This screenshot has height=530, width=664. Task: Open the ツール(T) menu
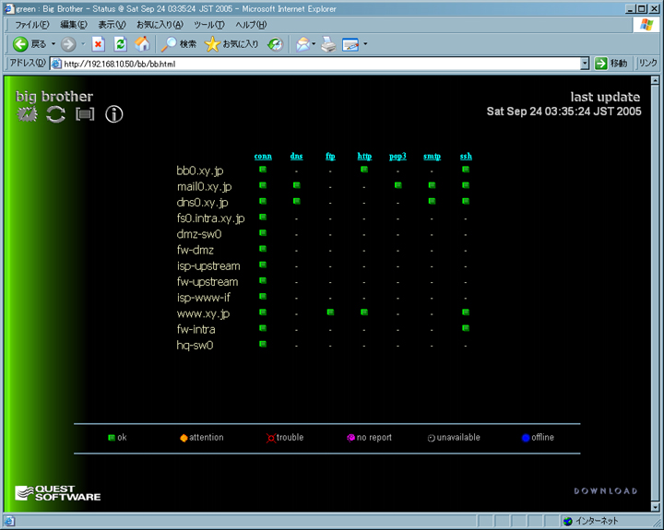tap(209, 25)
